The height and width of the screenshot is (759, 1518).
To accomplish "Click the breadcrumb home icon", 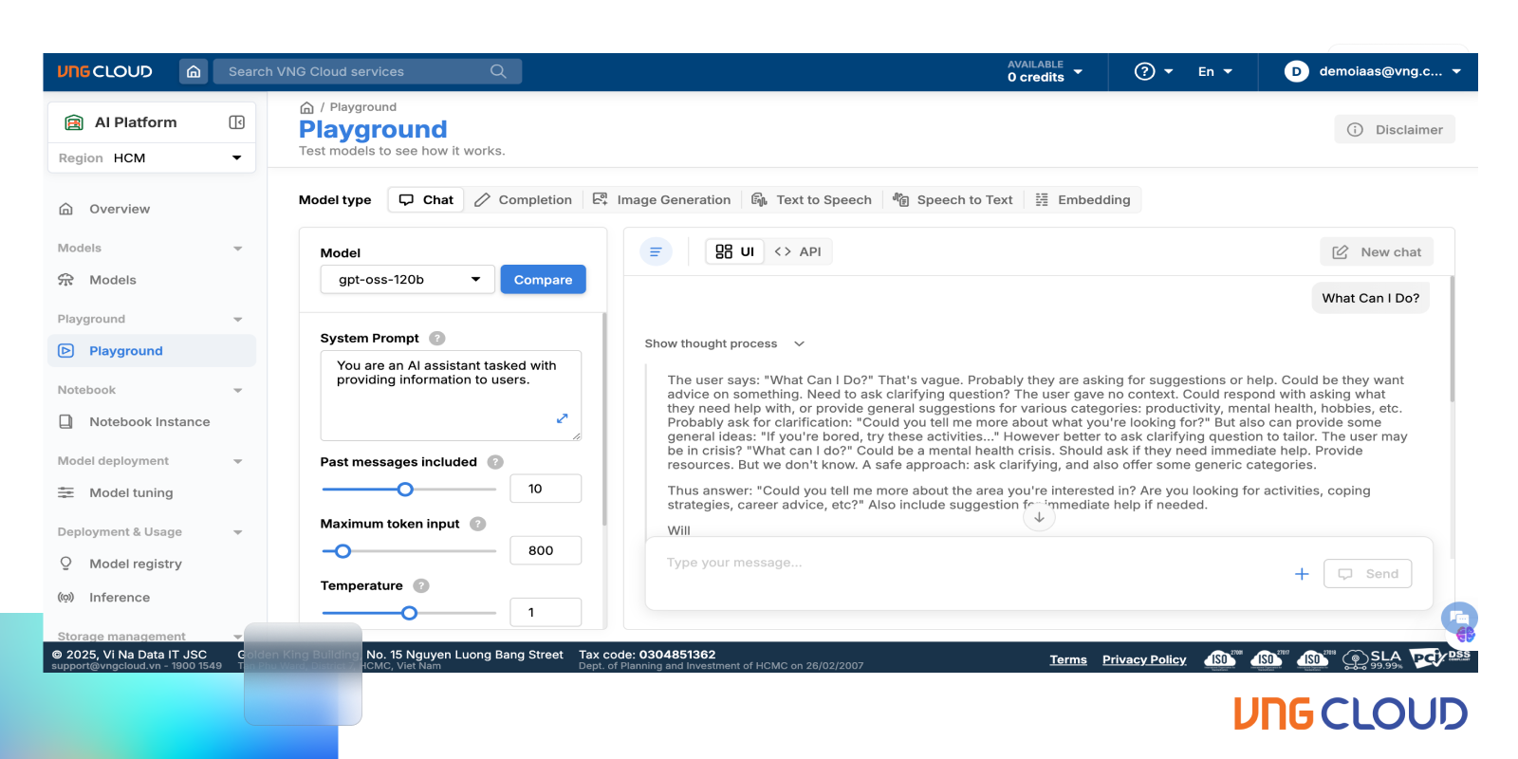I will pos(306,107).
